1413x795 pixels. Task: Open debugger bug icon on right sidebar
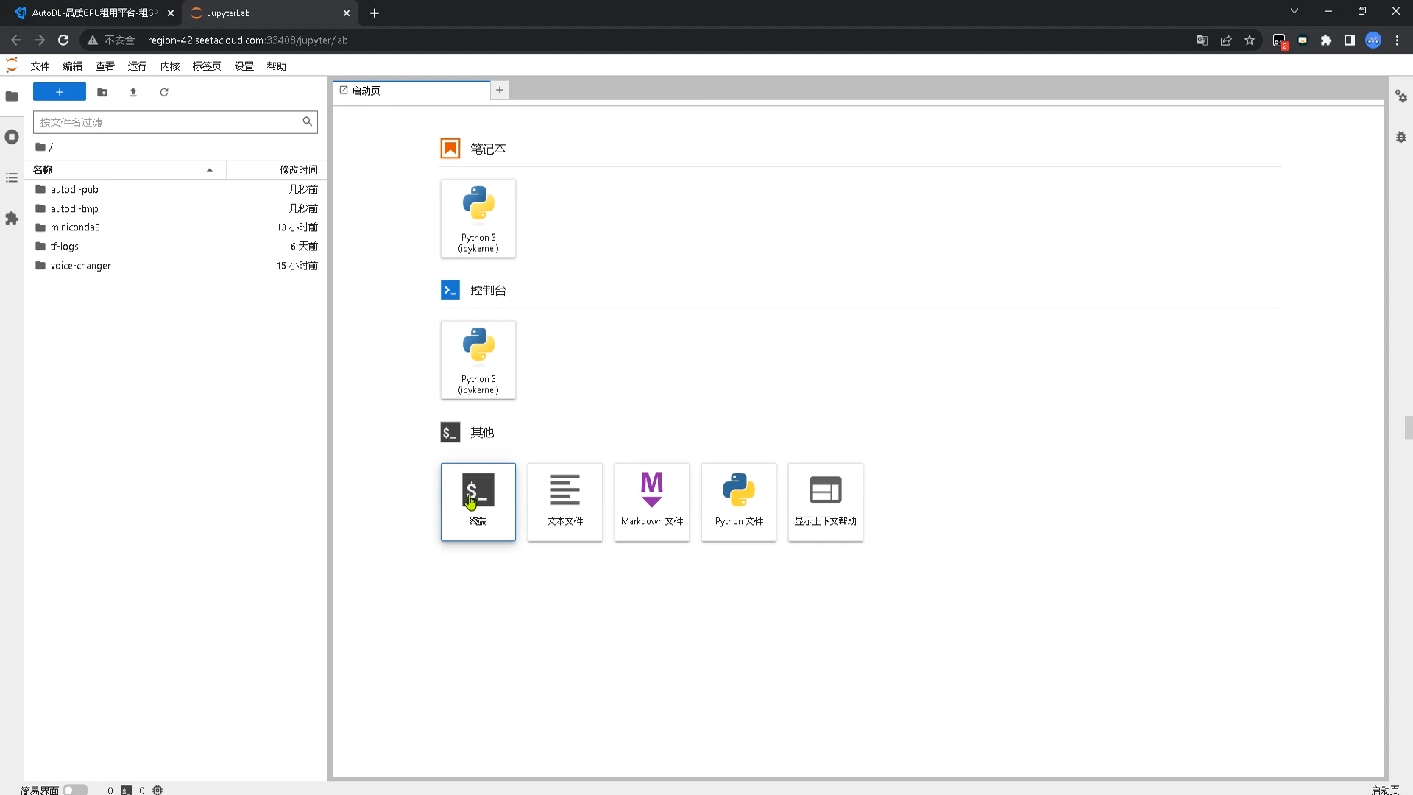(x=1401, y=137)
